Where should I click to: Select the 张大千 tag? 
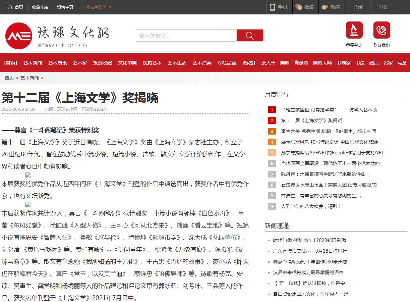[x=268, y=63]
